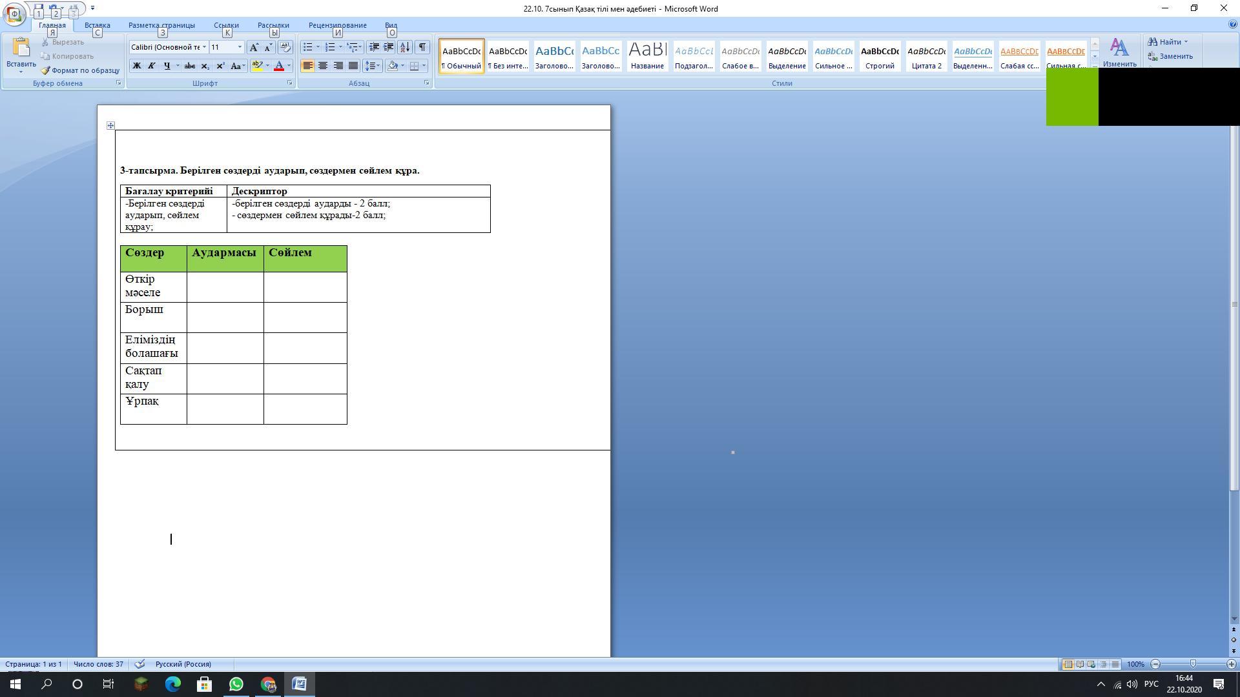Viewport: 1240px width, 697px height.
Task: Toggle bold formatting (Ж)
Action: (x=136, y=66)
